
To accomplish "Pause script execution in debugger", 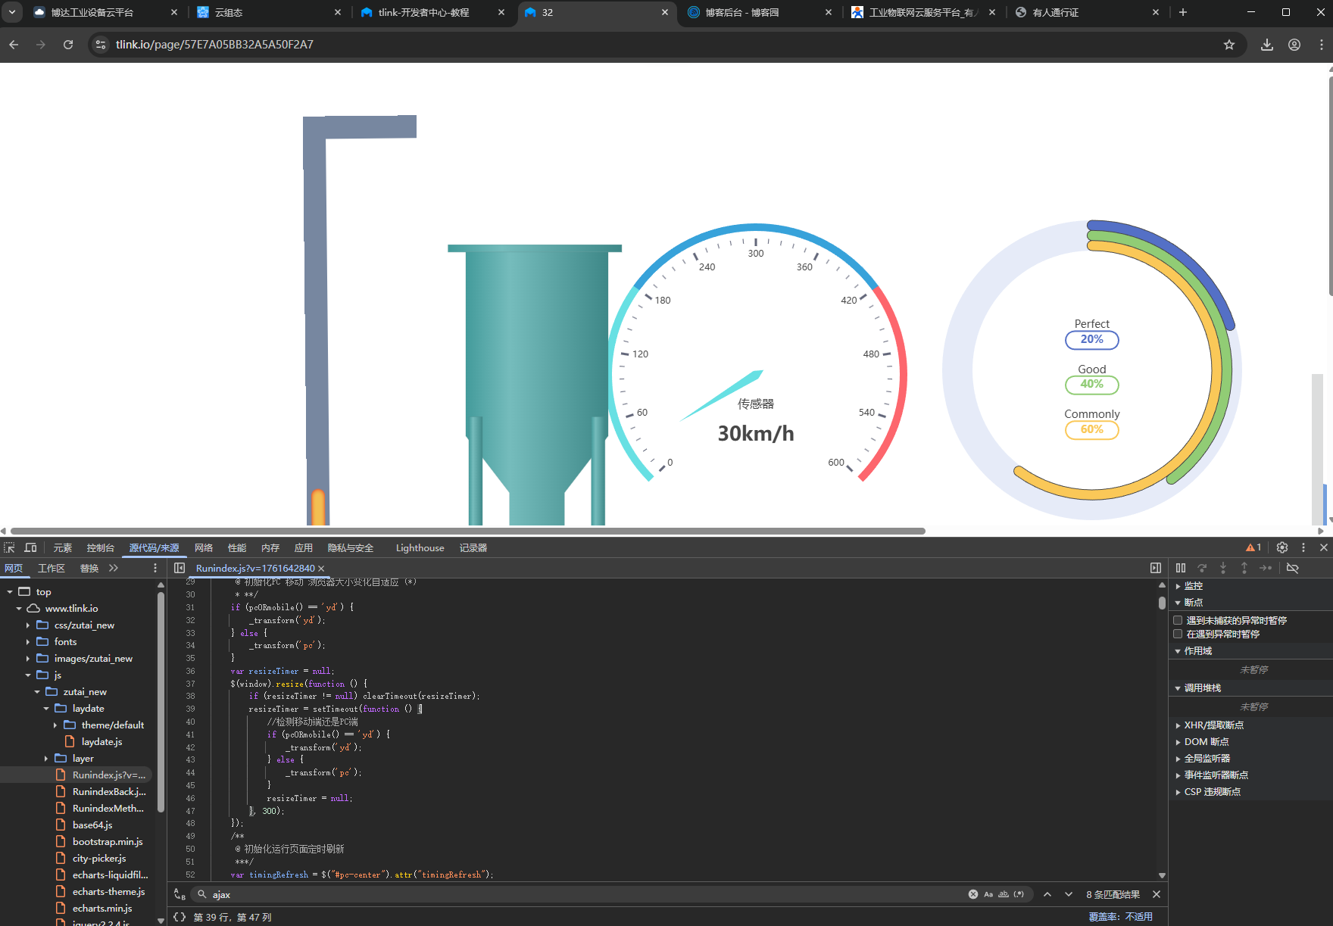I will pyautogui.click(x=1180, y=568).
